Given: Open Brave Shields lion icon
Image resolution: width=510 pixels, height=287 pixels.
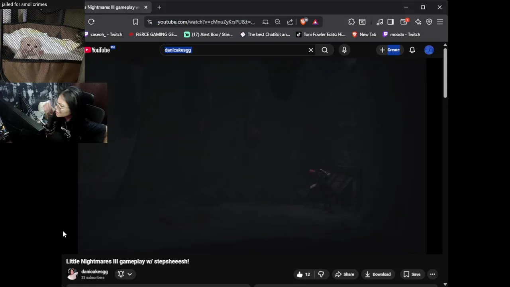Looking at the screenshot, I should 303,22.
